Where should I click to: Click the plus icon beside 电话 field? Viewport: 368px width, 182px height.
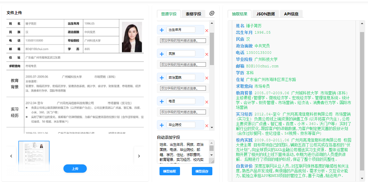162,101
